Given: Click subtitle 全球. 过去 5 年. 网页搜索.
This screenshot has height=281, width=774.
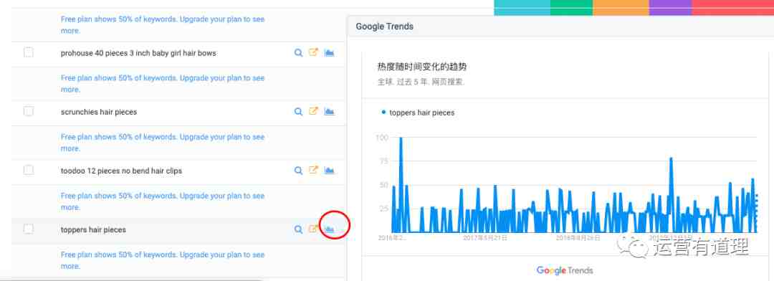Looking at the screenshot, I should pyautogui.click(x=421, y=82).
